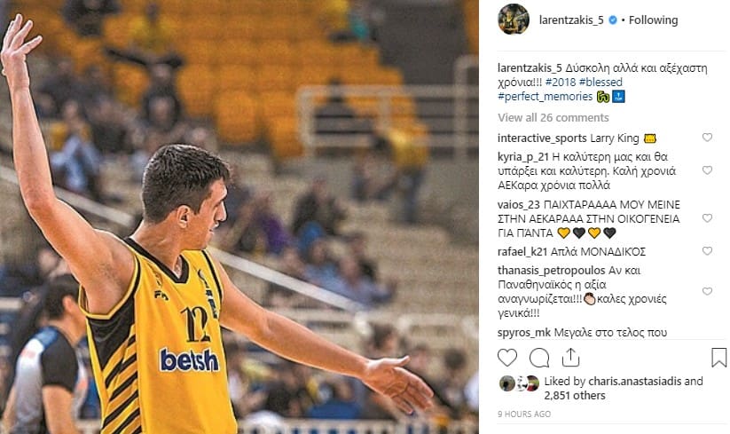Like the post with heart icon
The image size is (730, 434).
(x=507, y=358)
